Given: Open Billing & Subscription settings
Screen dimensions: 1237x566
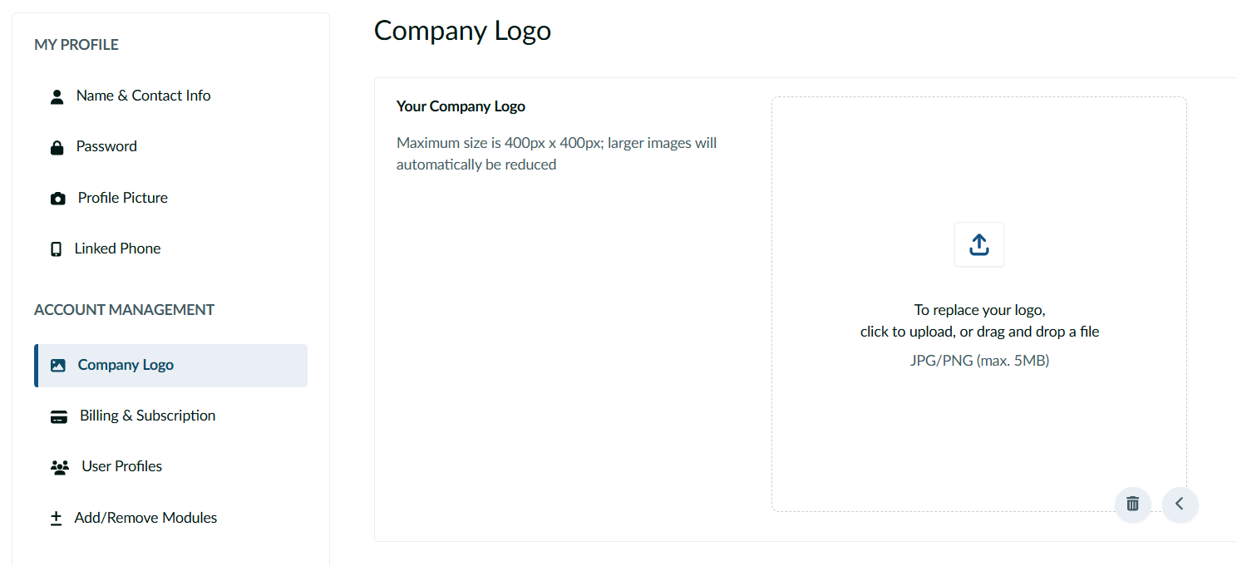Looking at the screenshot, I should click(x=147, y=416).
